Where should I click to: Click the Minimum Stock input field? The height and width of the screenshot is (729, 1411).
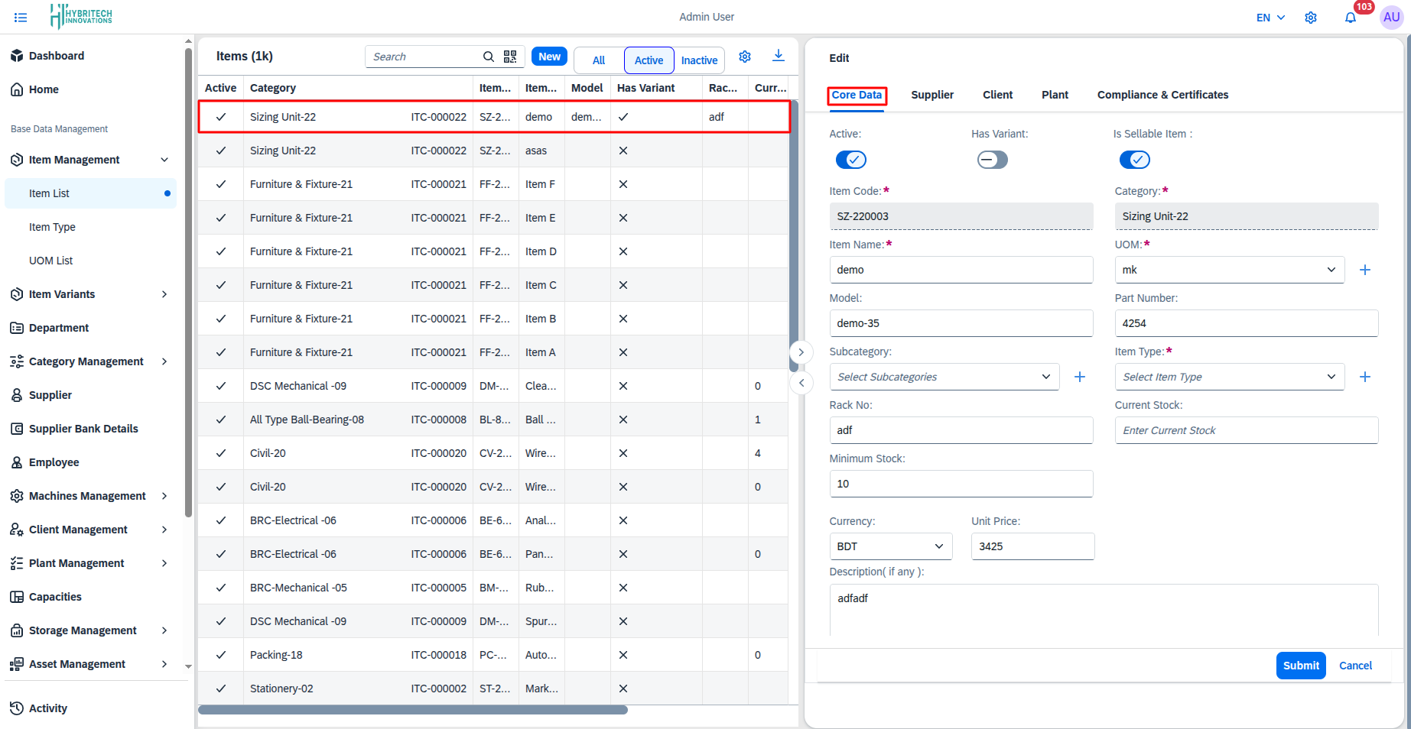[x=961, y=484]
